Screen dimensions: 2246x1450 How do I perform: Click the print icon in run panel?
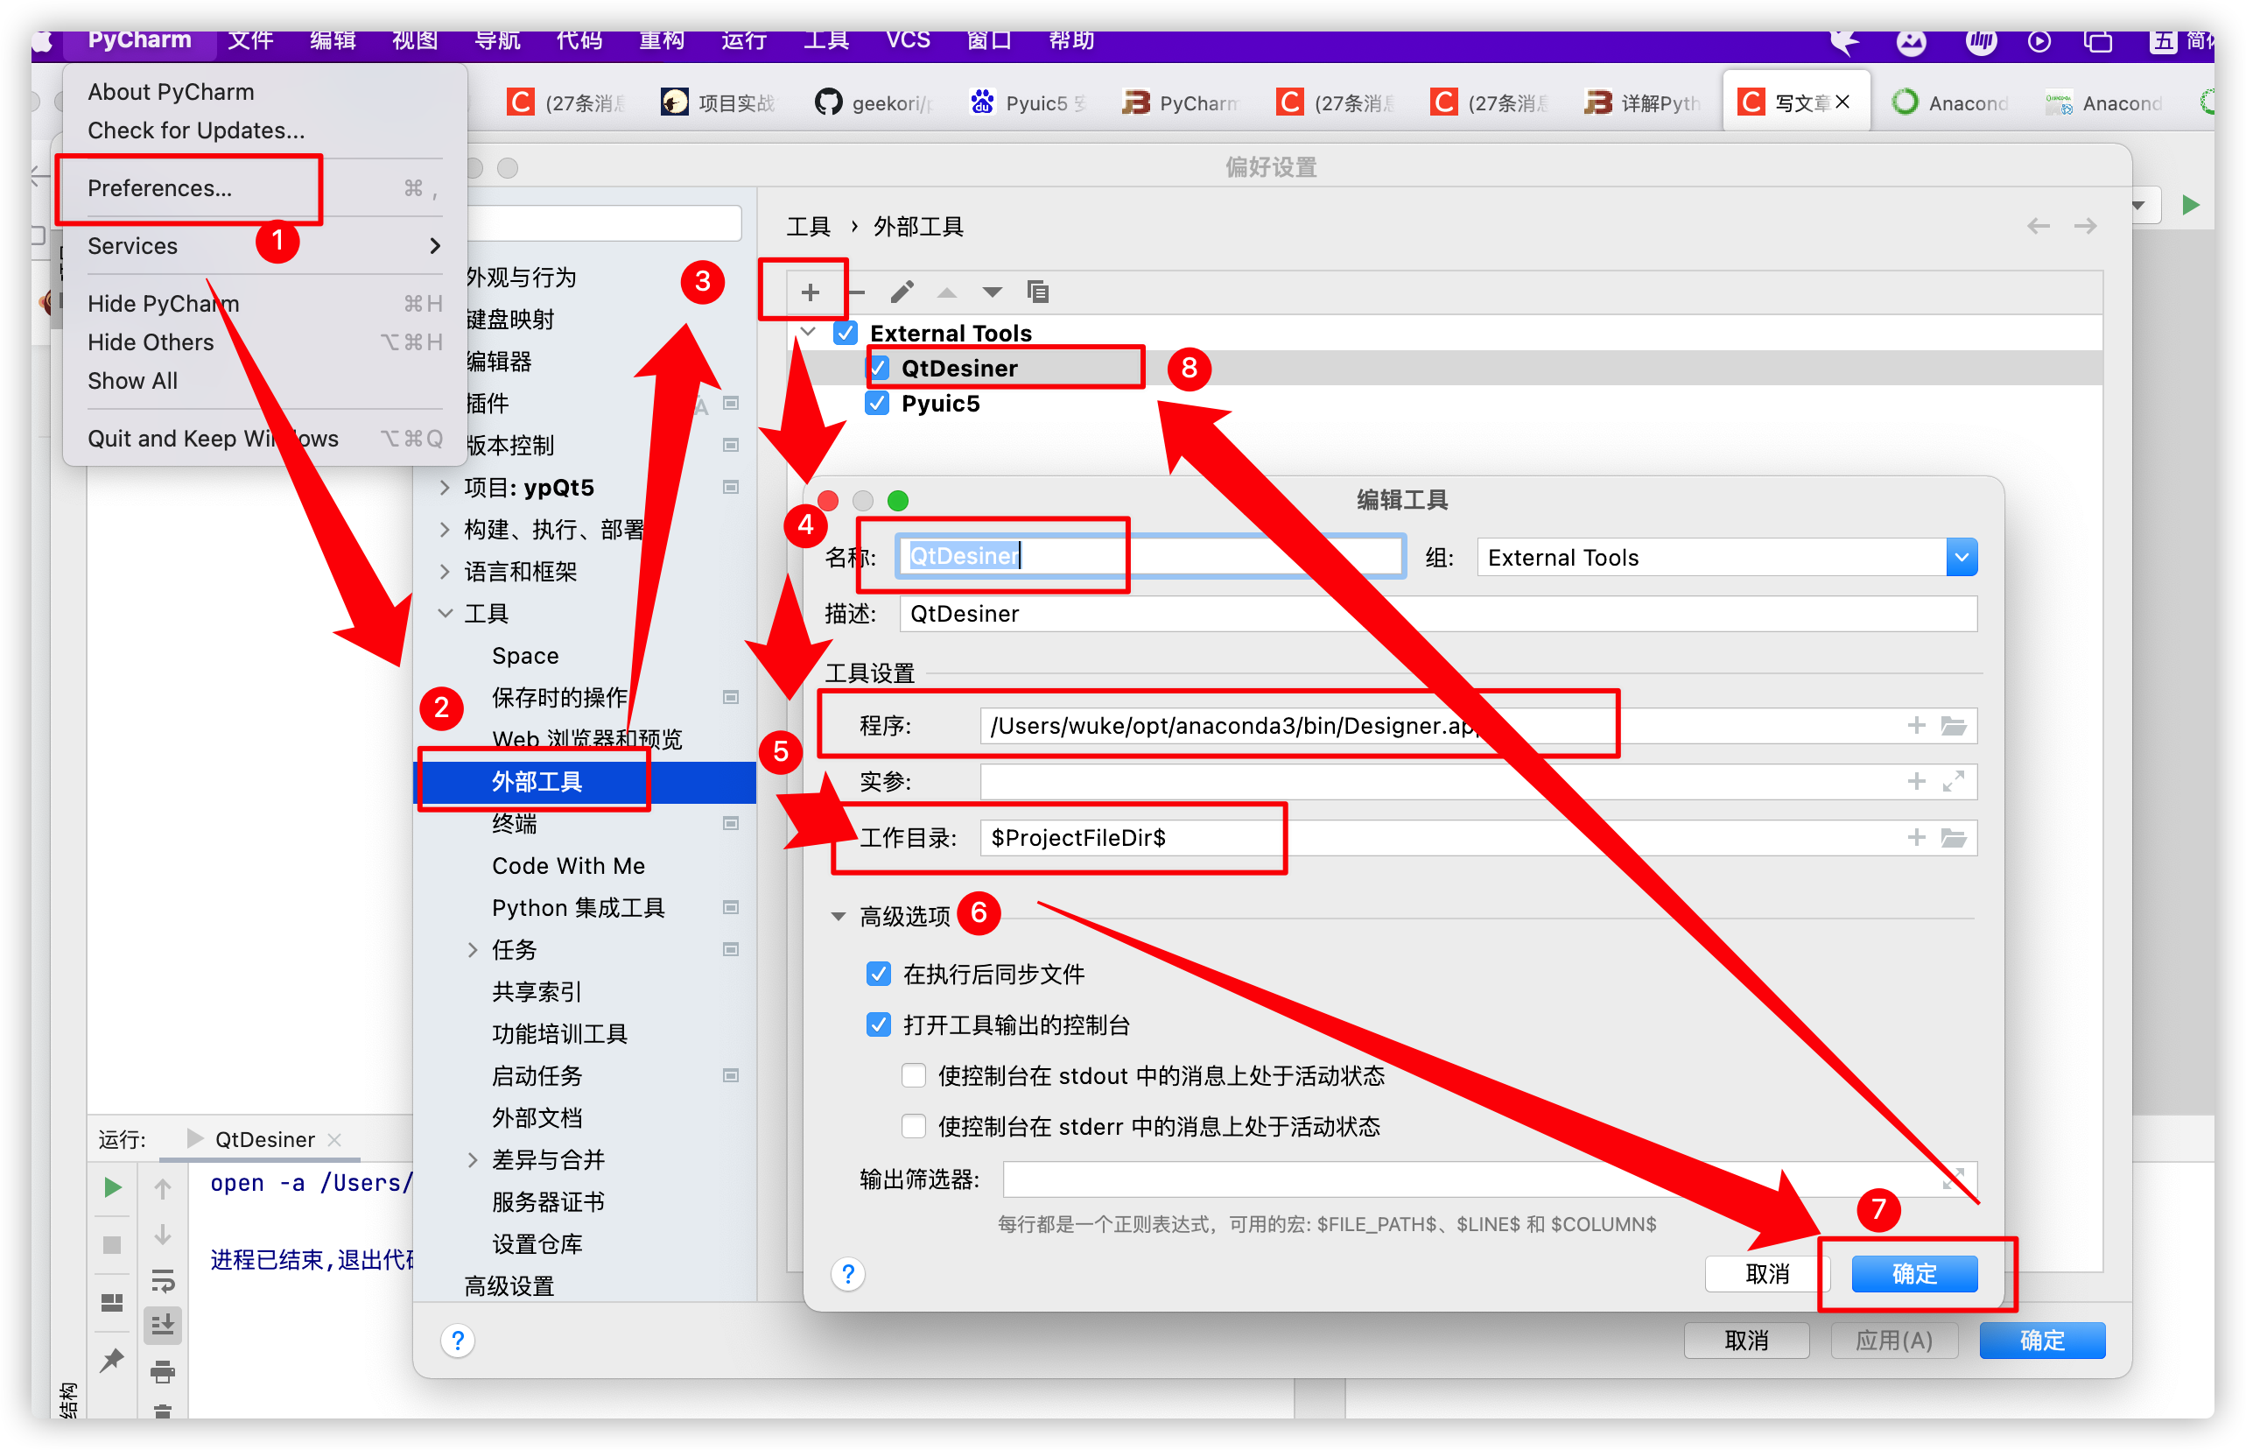point(162,1371)
